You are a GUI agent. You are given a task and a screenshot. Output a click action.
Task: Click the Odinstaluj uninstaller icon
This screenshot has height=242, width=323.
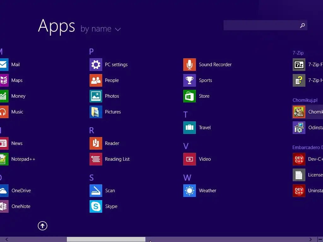pyautogui.click(x=299, y=128)
